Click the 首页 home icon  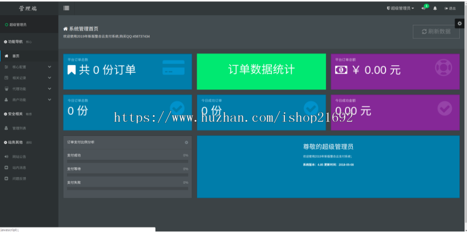point(7,56)
